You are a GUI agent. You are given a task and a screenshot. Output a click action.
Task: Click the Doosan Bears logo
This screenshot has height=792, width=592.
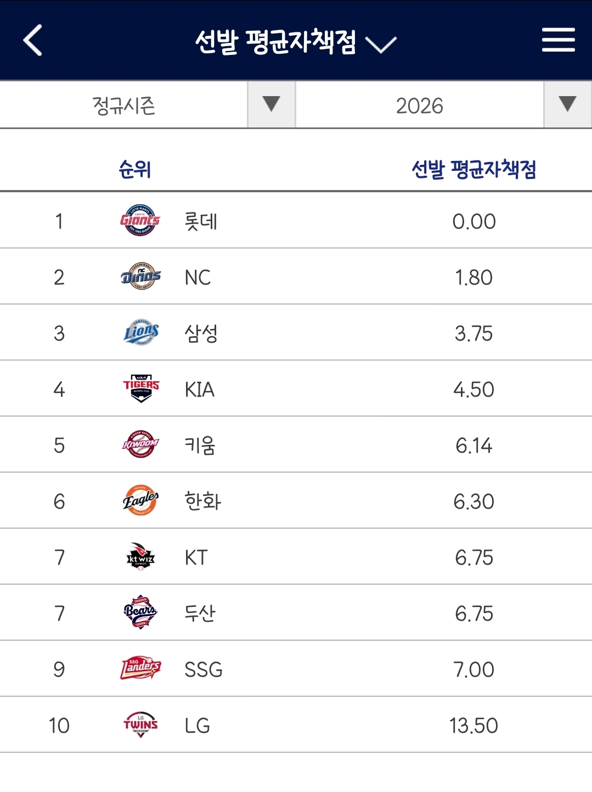[x=140, y=613]
